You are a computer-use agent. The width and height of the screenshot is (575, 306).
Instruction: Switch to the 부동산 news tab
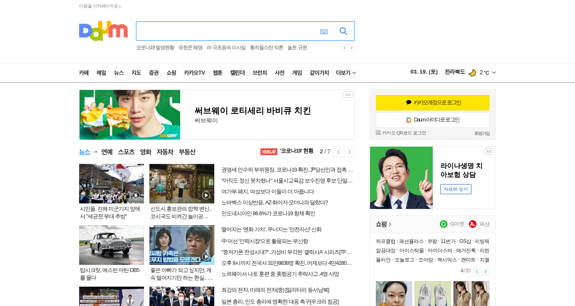[187, 152]
